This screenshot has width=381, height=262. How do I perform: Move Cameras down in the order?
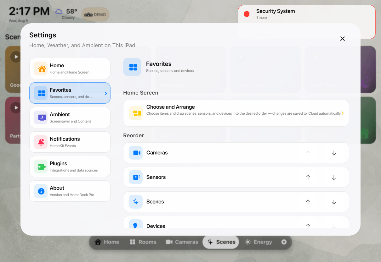334,153
